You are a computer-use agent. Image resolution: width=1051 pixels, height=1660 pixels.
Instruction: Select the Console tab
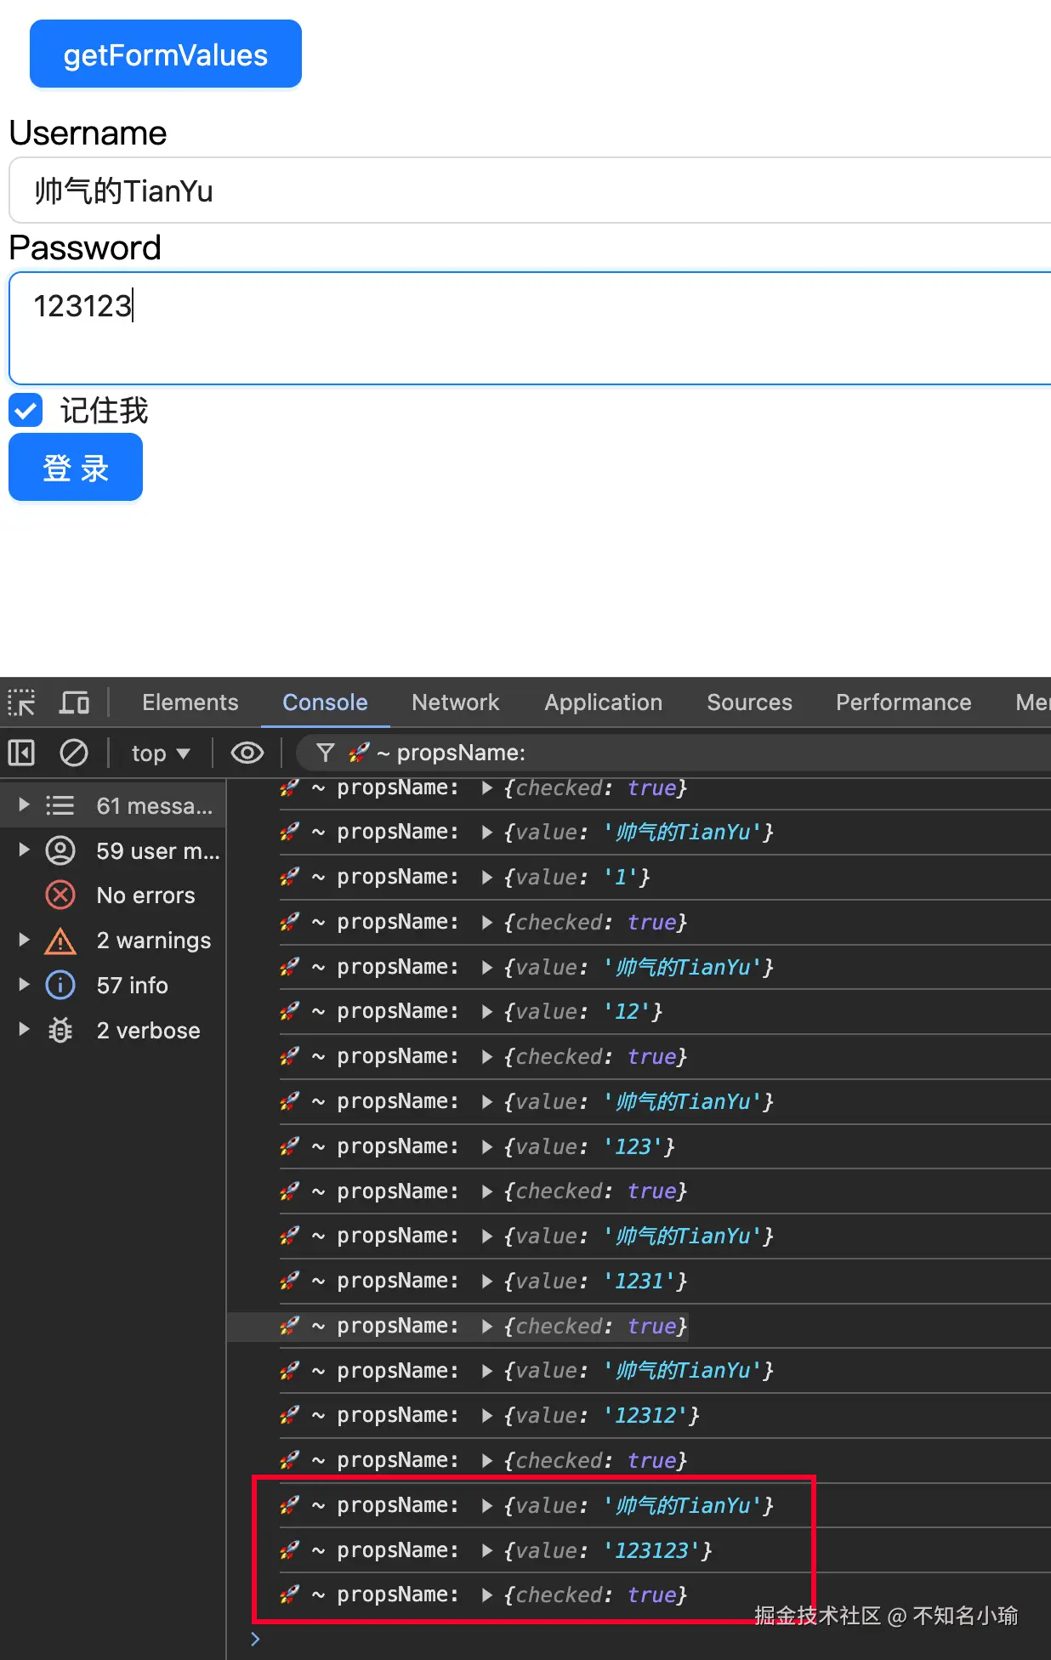pos(325,702)
